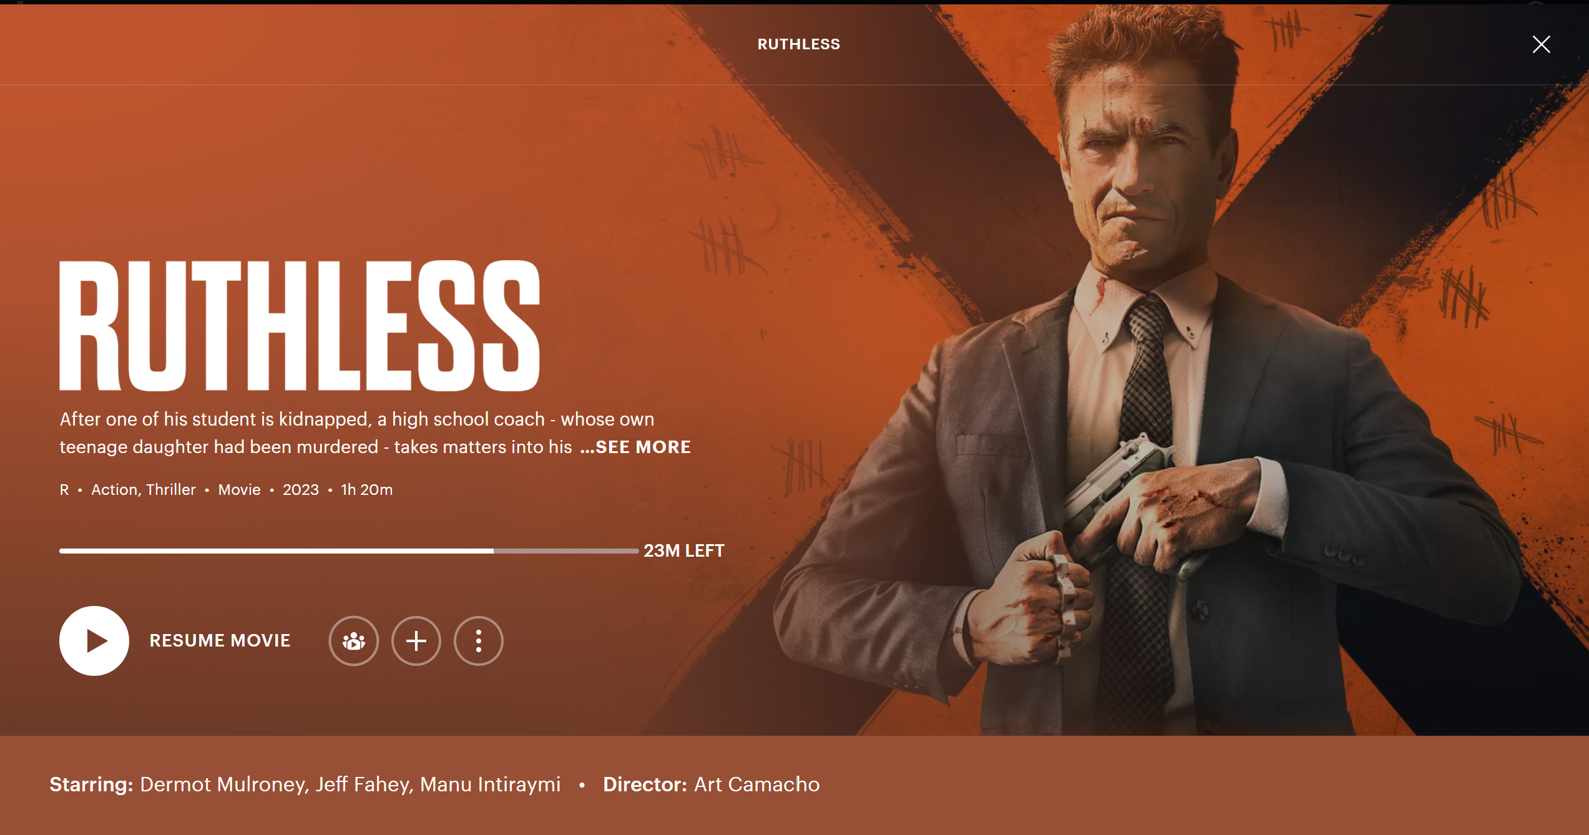Click the 23M LEFT time label
The width and height of the screenshot is (1589, 835).
(684, 550)
